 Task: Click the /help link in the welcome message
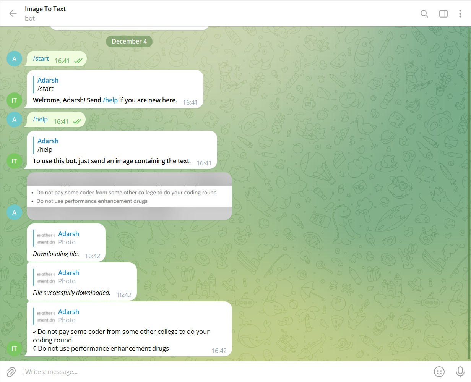(x=110, y=100)
